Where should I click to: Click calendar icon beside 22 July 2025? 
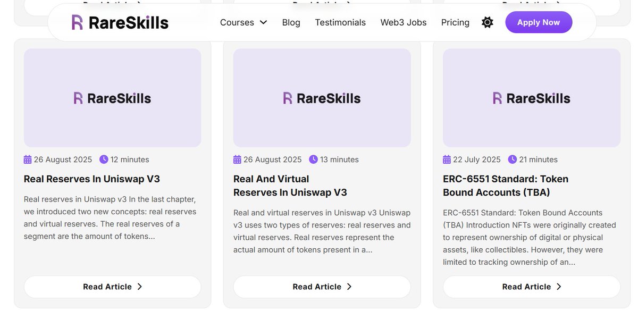[447, 159]
